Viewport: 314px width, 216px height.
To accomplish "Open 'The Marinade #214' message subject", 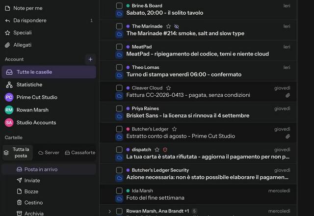I will click(185, 33).
